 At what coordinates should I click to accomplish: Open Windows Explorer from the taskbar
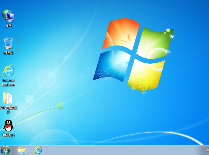22,151
